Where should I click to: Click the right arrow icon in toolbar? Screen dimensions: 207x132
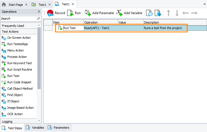(194, 13)
